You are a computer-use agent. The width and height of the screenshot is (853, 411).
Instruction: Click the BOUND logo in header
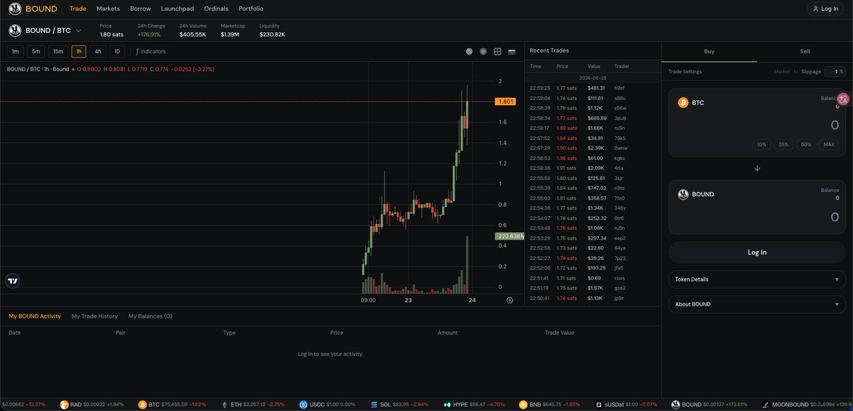point(33,9)
